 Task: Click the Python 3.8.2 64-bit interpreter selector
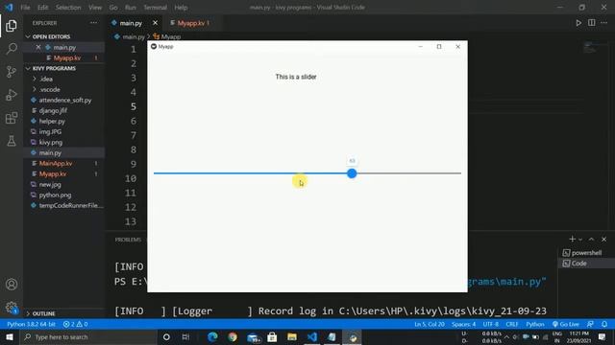tap(31, 324)
